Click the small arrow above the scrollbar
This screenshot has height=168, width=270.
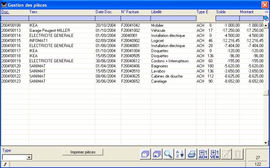(x=266, y=12)
